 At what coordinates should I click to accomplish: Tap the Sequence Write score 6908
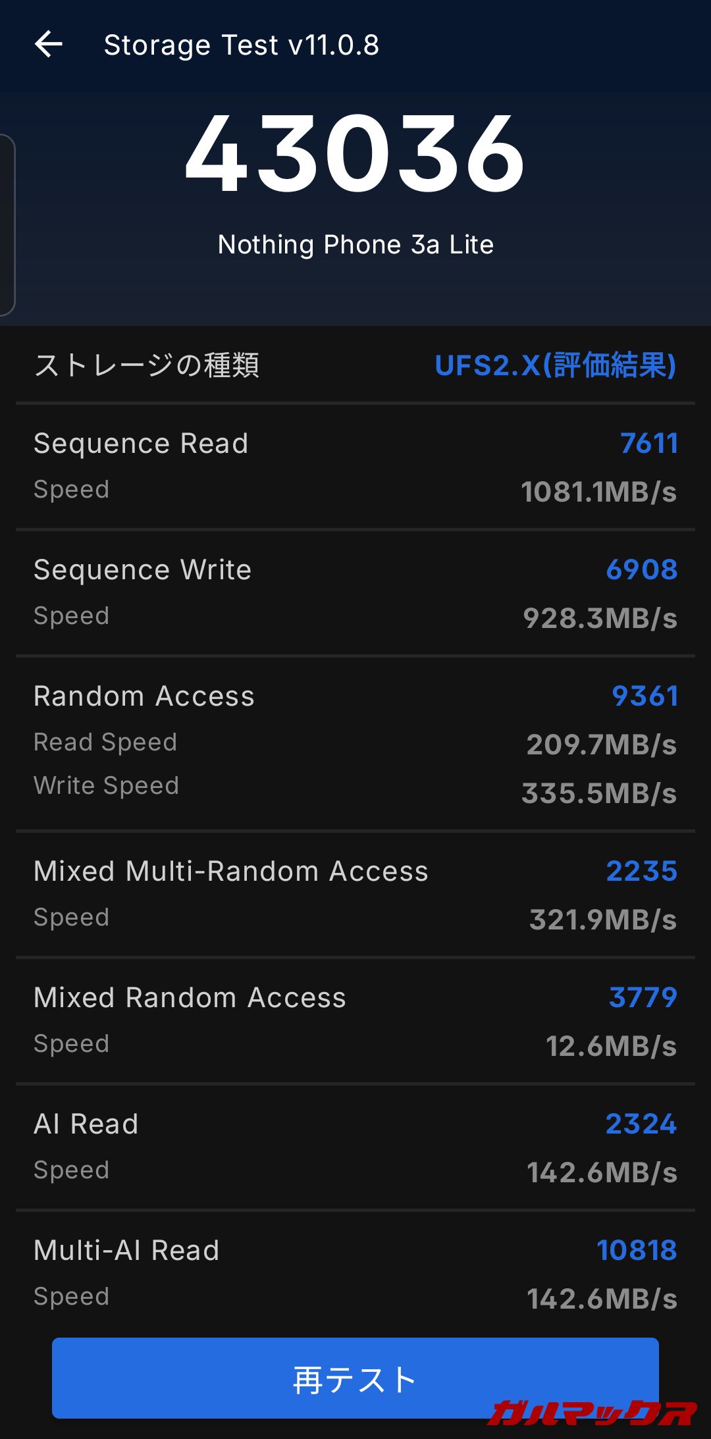(x=641, y=570)
